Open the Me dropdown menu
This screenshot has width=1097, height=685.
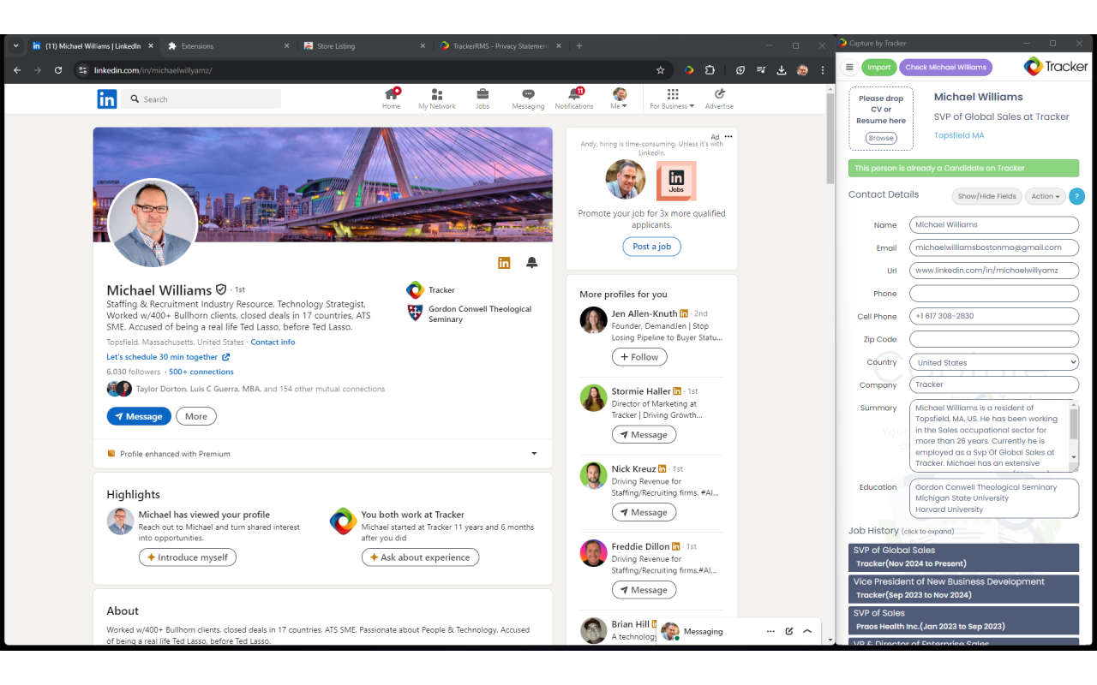coord(619,98)
